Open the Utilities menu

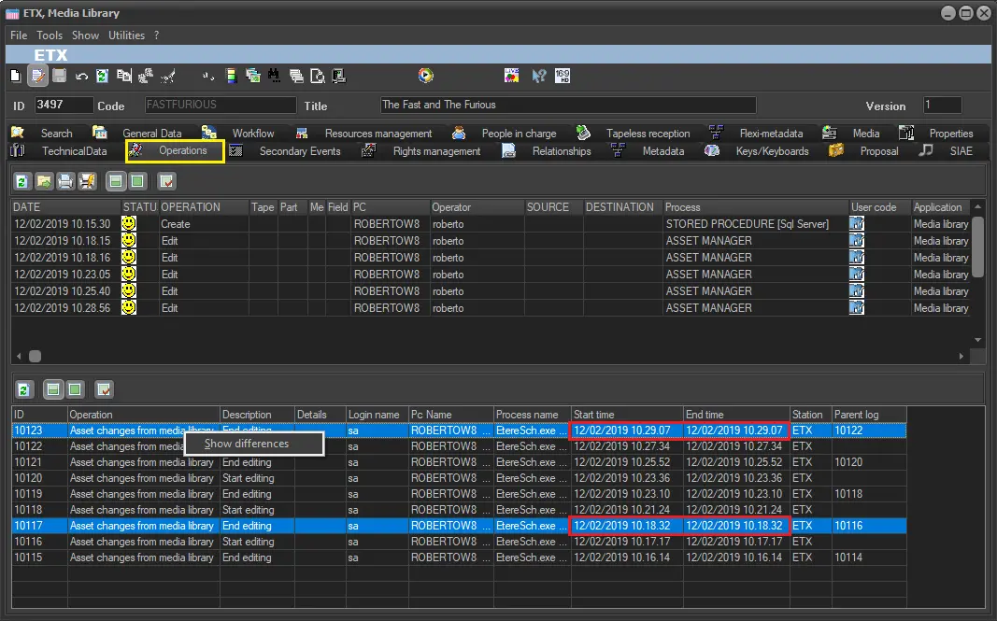pyautogui.click(x=126, y=35)
